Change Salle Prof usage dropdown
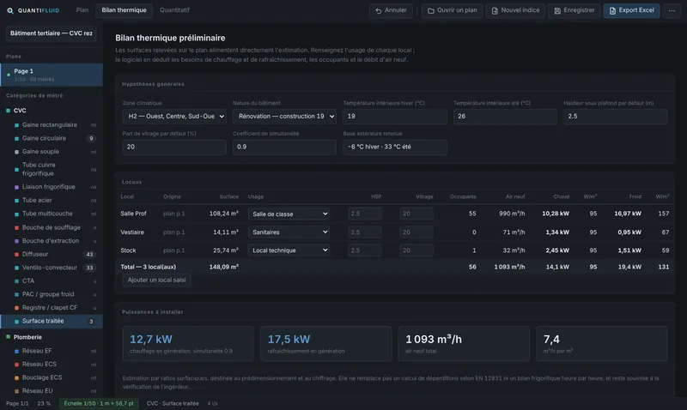 [289, 214]
